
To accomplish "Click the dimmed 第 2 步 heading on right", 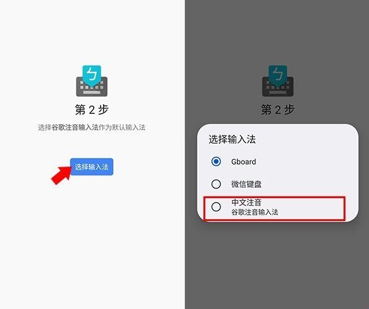I will point(278,110).
